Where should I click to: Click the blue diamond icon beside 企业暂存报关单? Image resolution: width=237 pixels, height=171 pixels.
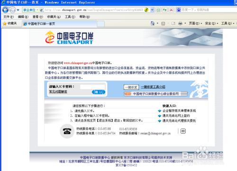159,111
